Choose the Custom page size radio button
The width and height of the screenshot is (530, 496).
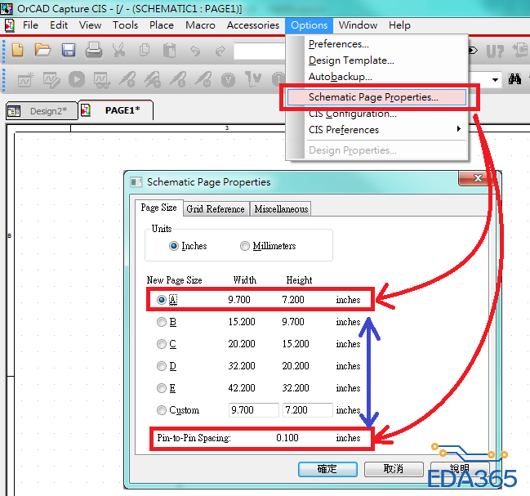click(162, 410)
